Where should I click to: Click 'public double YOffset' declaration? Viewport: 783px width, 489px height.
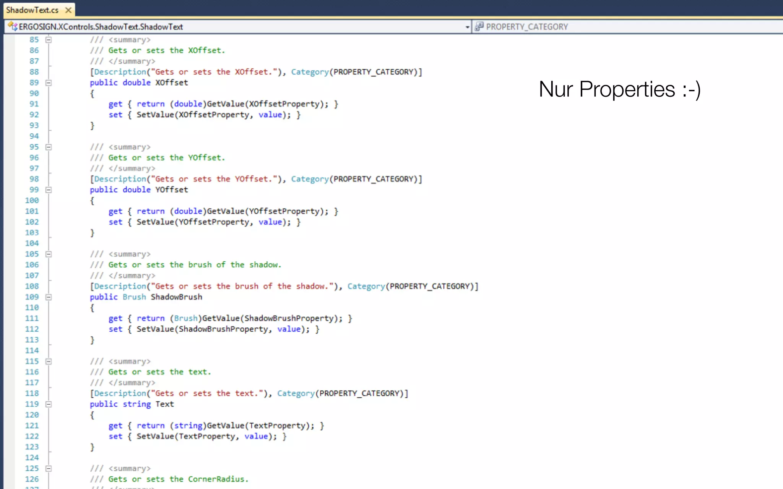point(139,190)
